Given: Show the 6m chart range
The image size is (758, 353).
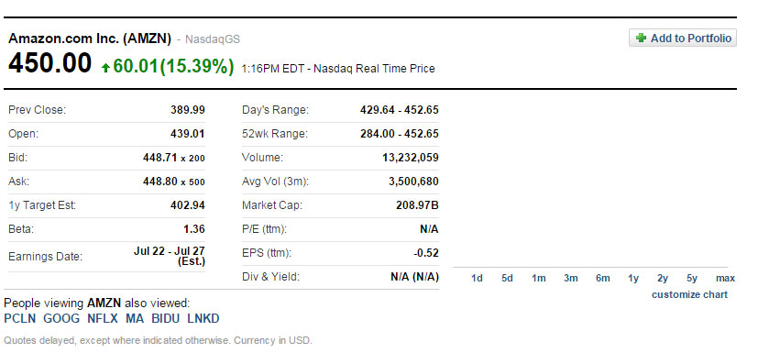Looking at the screenshot, I should coord(603,278).
